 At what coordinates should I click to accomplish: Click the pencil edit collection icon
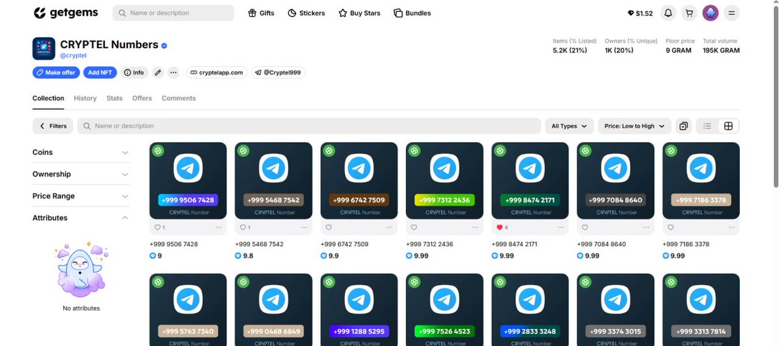157,73
